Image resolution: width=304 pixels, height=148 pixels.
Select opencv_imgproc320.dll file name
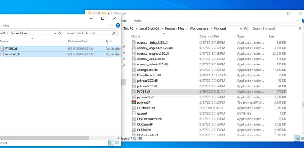153,53
